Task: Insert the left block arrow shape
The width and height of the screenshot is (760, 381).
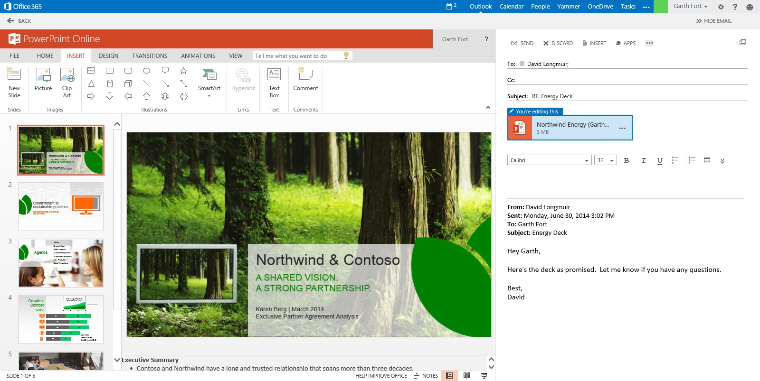Action: click(128, 96)
